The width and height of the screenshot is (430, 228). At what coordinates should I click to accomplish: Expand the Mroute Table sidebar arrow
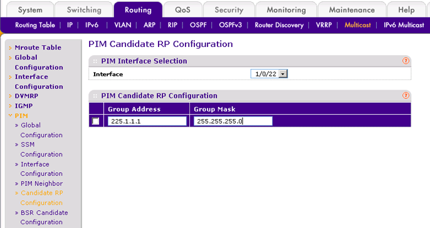10,48
